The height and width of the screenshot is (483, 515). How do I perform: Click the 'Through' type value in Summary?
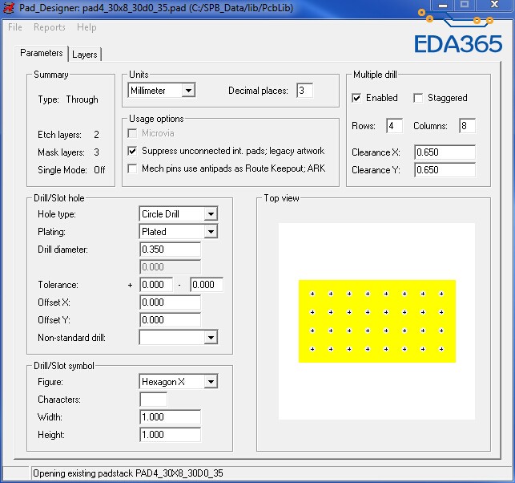click(82, 99)
